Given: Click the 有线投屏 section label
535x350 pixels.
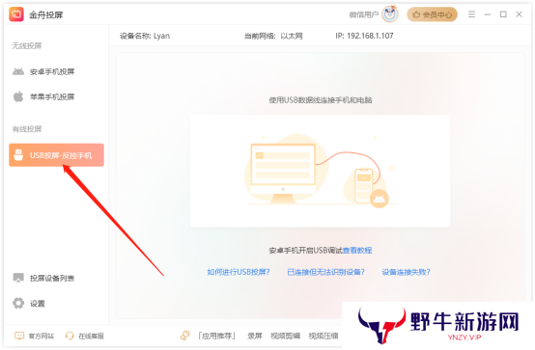Looking at the screenshot, I should pyautogui.click(x=27, y=129).
